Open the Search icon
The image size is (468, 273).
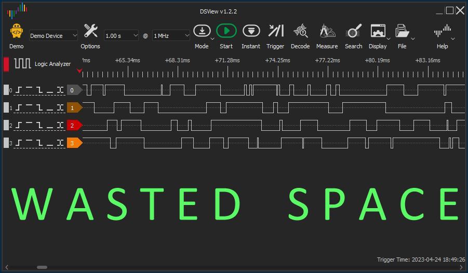coord(354,31)
